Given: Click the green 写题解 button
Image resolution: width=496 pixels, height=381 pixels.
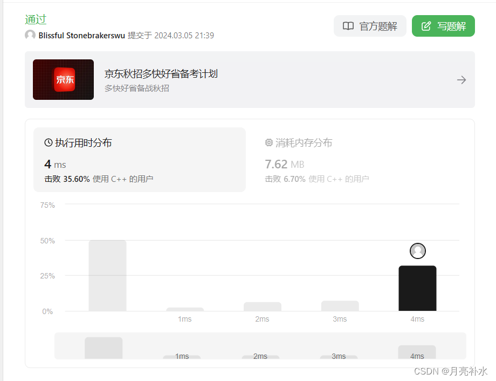Looking at the screenshot, I should click(443, 25).
